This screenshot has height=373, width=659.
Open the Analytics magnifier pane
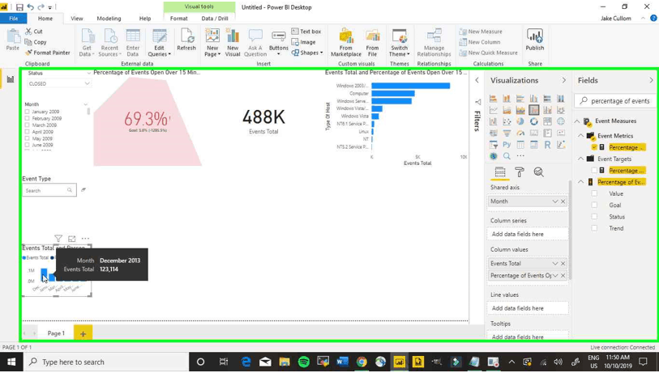tap(539, 172)
